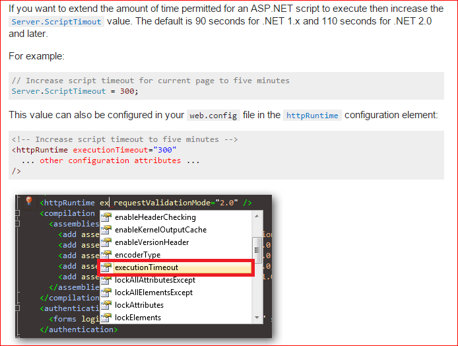This screenshot has height=346, width=458.
Task: Click the scroll-up arrow in completion list
Action: coord(257,217)
